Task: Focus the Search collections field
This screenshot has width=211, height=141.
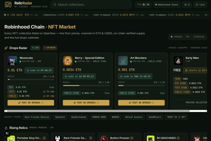Action: click(x=91, y=5)
